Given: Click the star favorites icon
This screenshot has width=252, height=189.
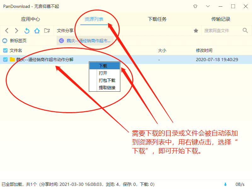Looking at the screenshot, I should [196, 31].
